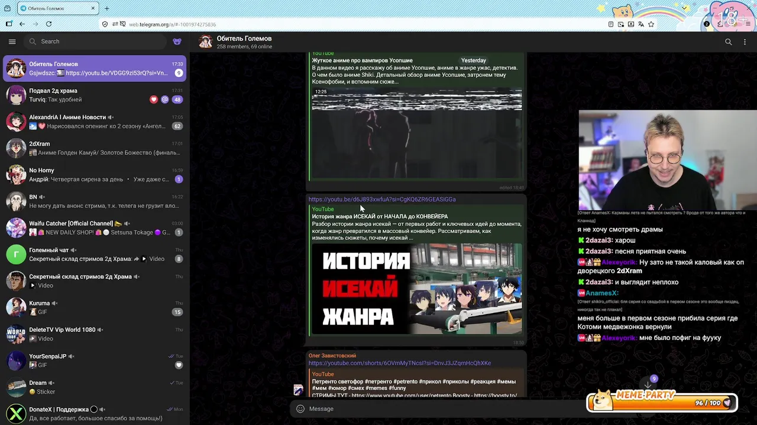Click the web.telegram.org address bar

pos(355,24)
